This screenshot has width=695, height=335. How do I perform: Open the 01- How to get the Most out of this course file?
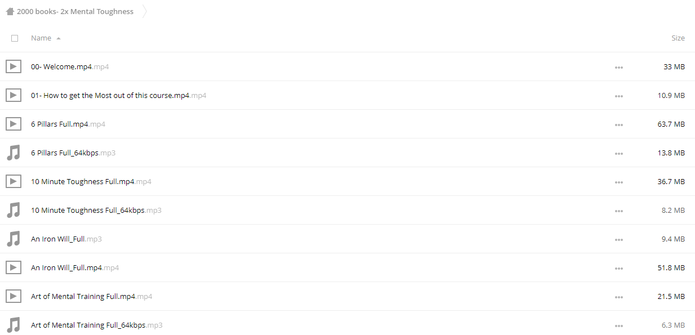[x=118, y=96]
